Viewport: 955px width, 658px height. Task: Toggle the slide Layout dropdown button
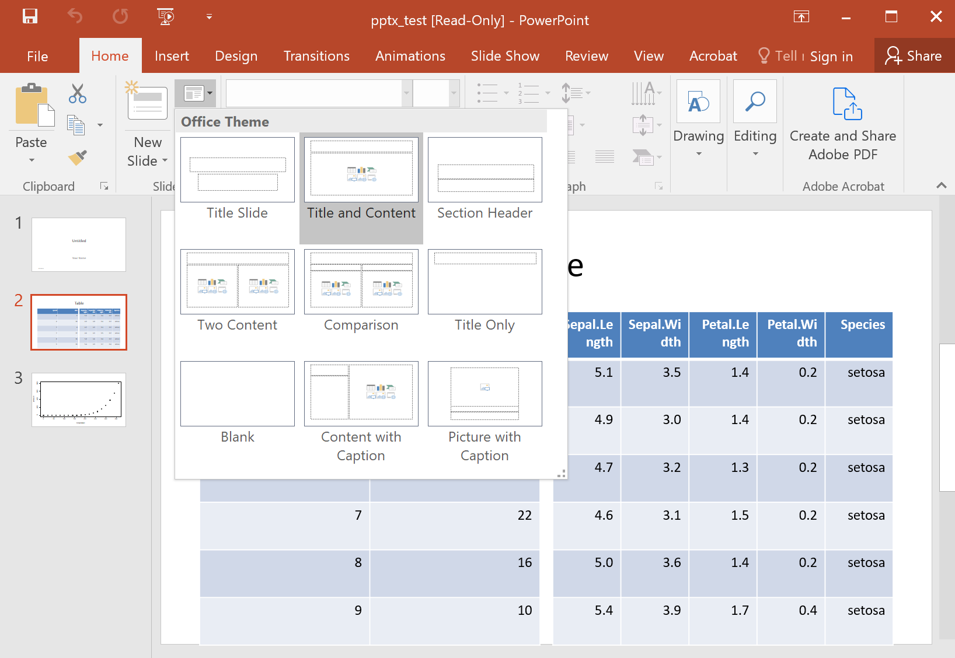[x=196, y=93]
